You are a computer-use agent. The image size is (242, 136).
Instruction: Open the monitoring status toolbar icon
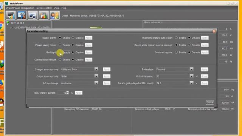11,15
